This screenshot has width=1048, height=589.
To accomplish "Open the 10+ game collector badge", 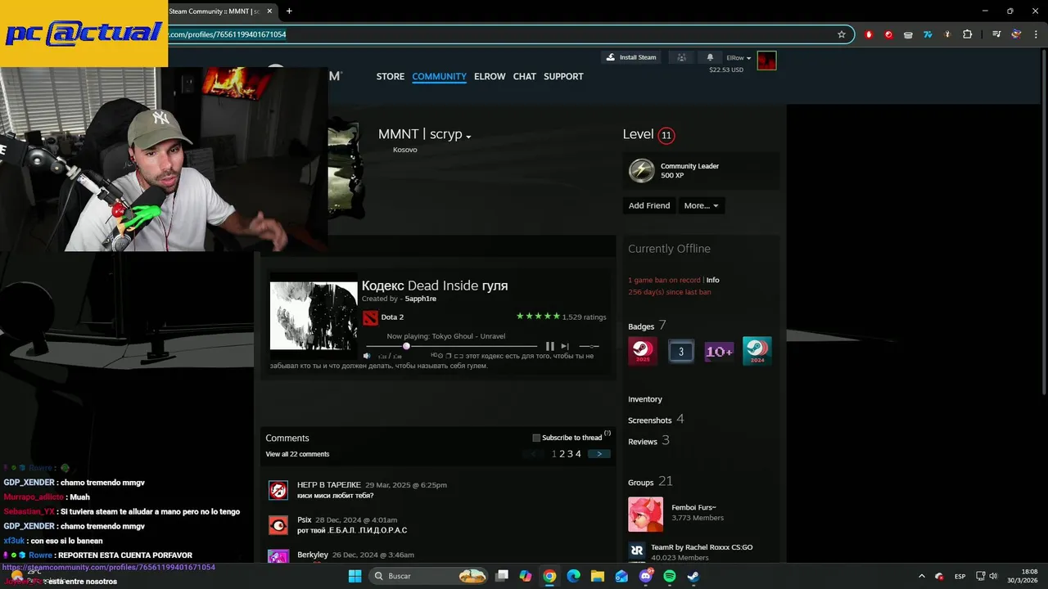I will [x=719, y=351].
